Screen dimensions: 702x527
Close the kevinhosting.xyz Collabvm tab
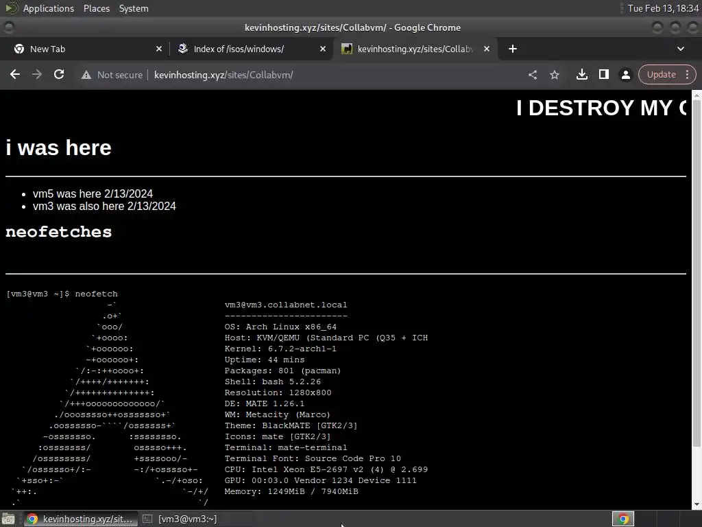[x=487, y=49]
